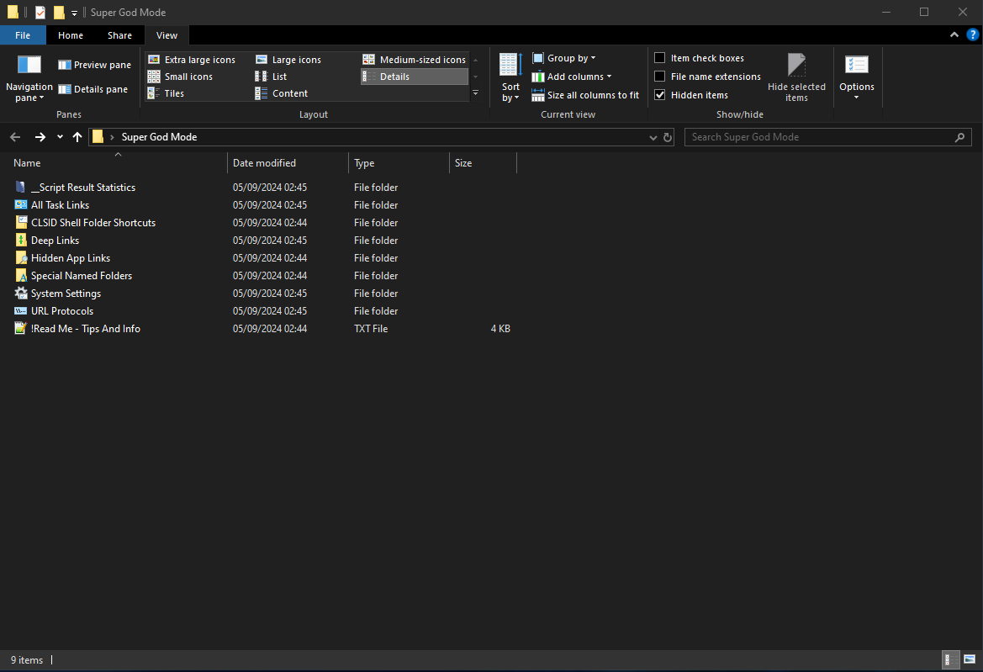Image resolution: width=983 pixels, height=672 pixels.
Task: Switch to the Home ribbon tab
Action: pos(71,35)
